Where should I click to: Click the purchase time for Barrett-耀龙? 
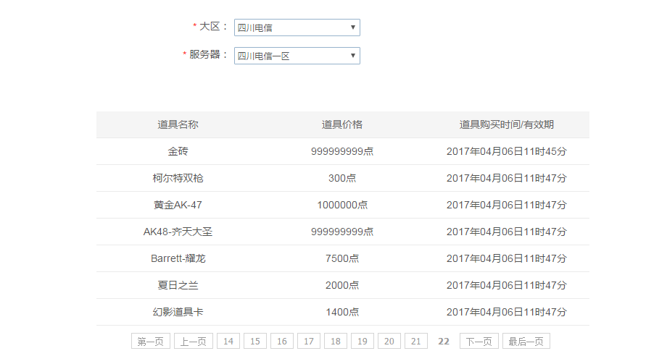coord(506,258)
